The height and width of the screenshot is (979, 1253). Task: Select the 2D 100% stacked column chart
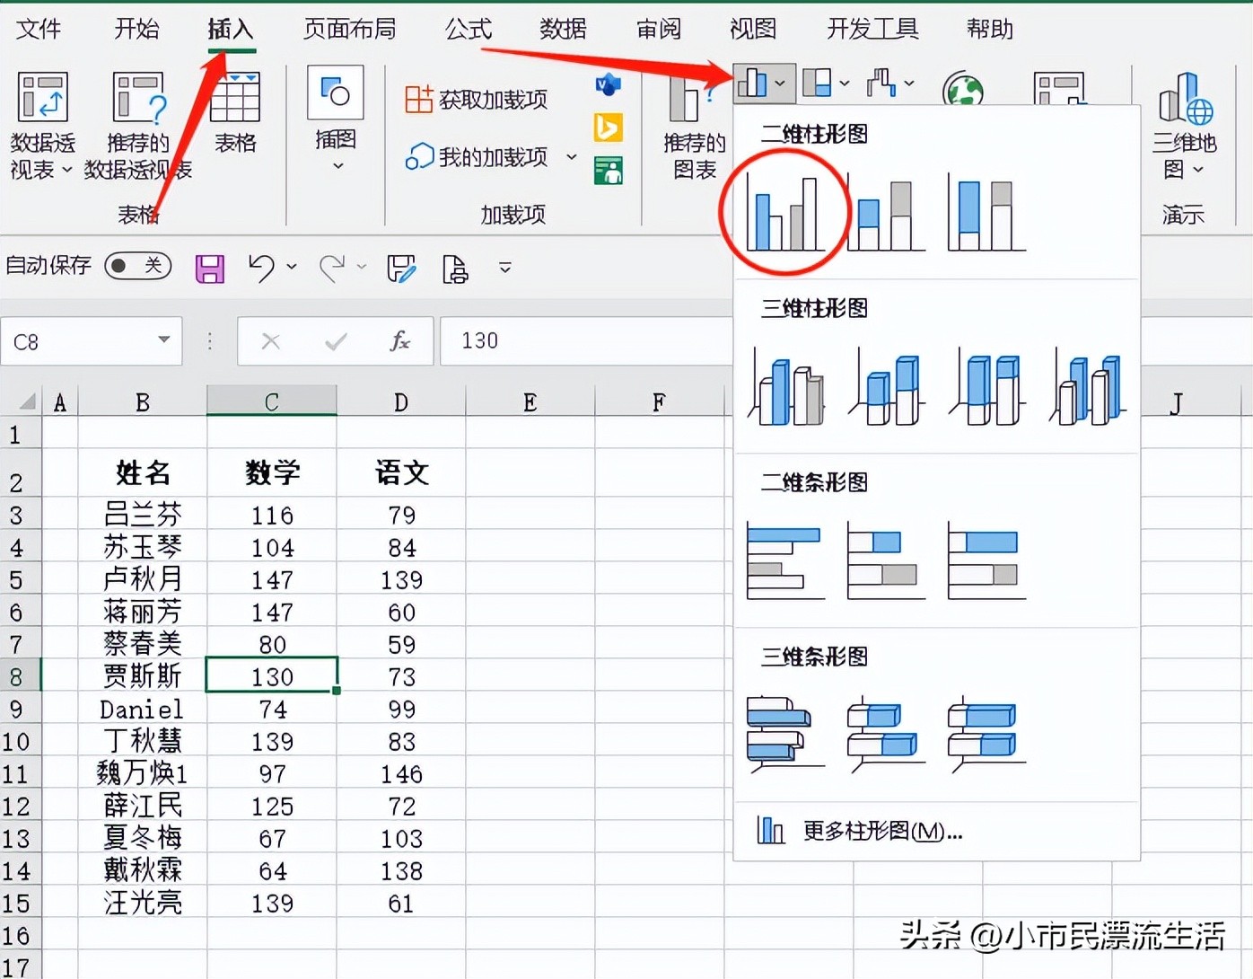(986, 214)
